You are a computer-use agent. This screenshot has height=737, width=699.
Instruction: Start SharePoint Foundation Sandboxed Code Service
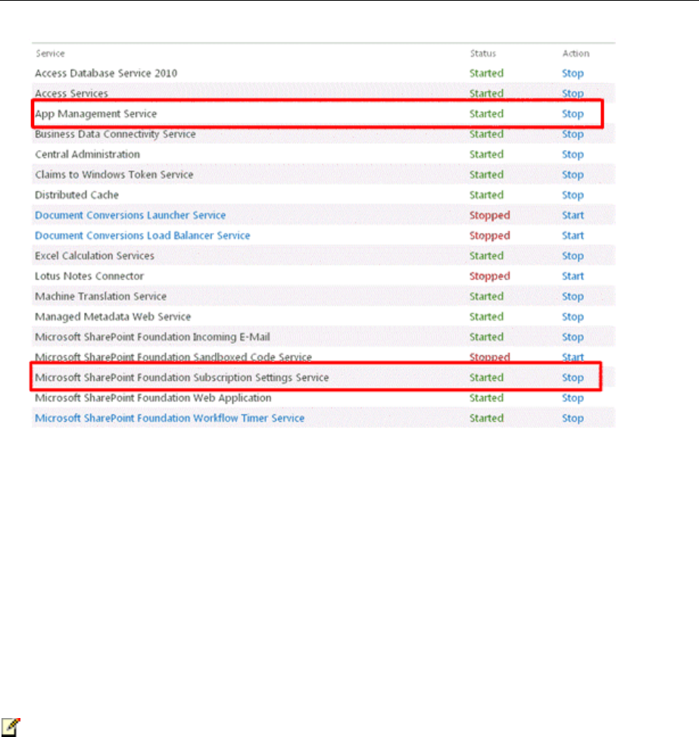[573, 358]
